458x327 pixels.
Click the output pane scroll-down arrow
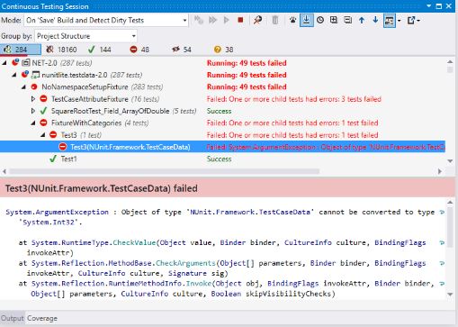coord(450,295)
